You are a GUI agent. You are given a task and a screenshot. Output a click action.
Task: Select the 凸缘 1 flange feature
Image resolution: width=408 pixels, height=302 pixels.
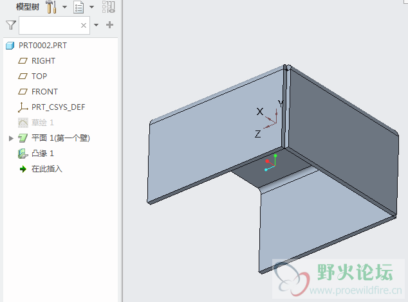tap(42, 154)
